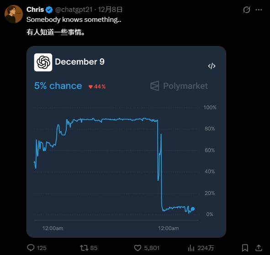Open replies with the comment icon
The width and height of the screenshot is (270, 255).
coord(31,248)
